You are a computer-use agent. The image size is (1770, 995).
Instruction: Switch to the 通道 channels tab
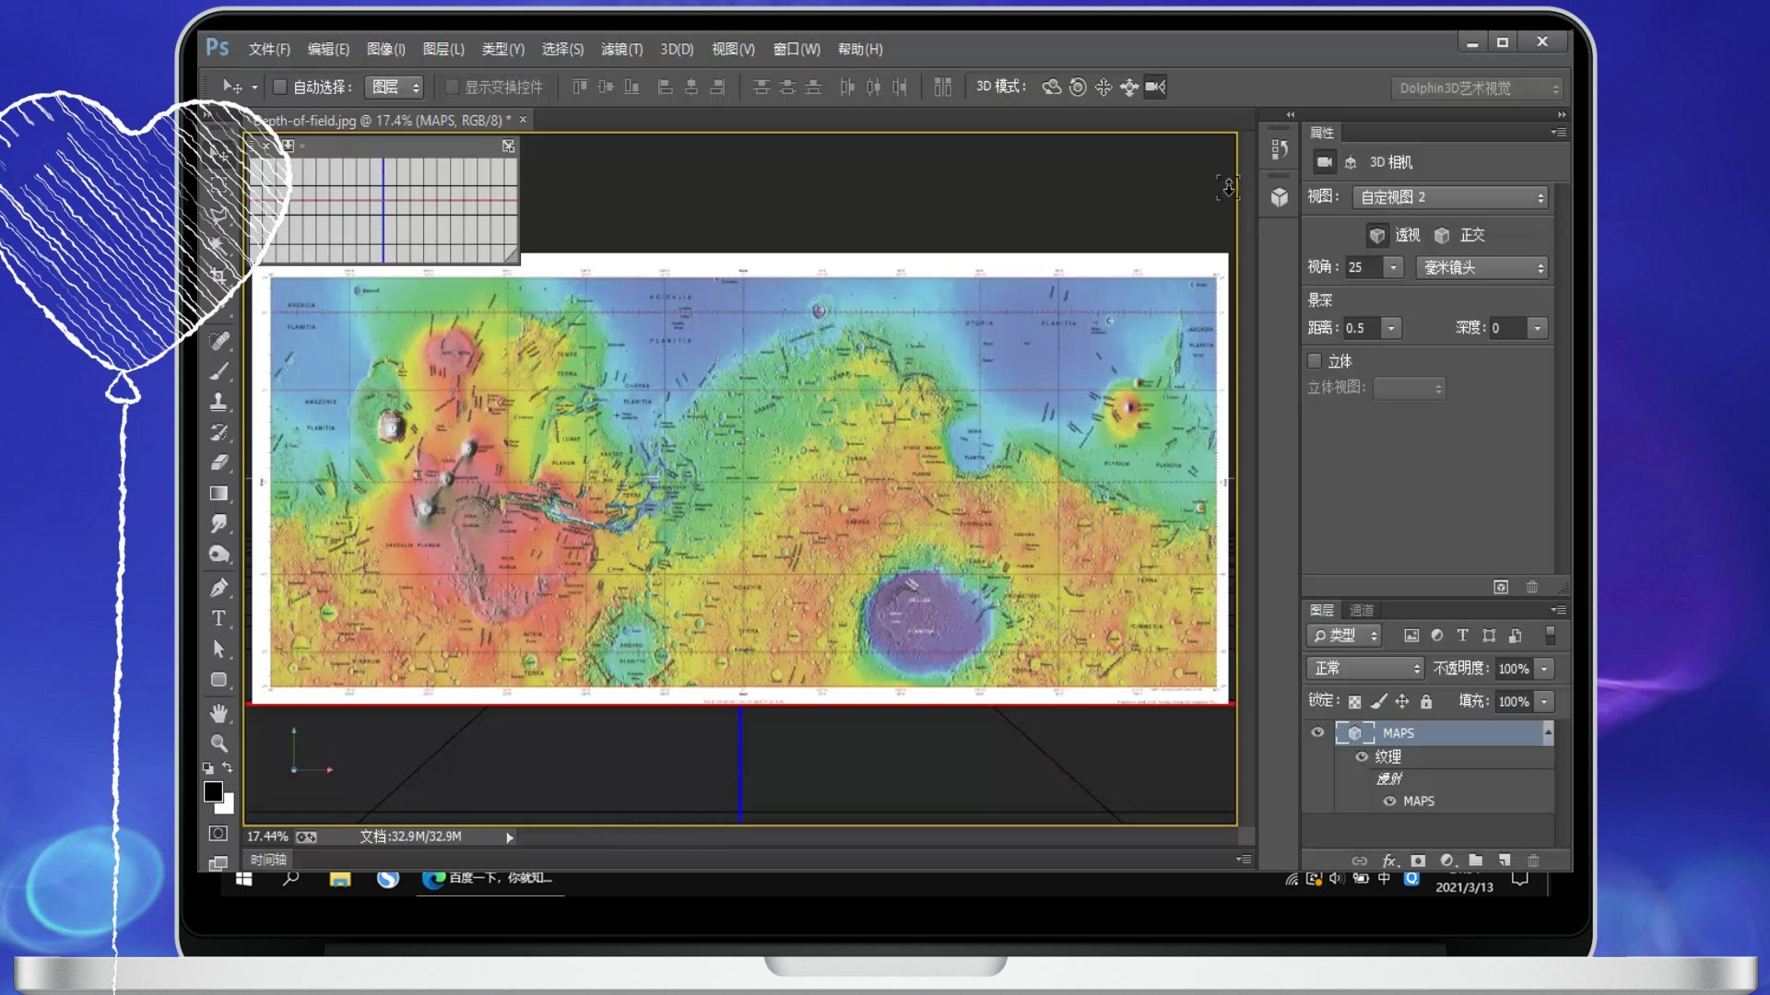[1362, 610]
